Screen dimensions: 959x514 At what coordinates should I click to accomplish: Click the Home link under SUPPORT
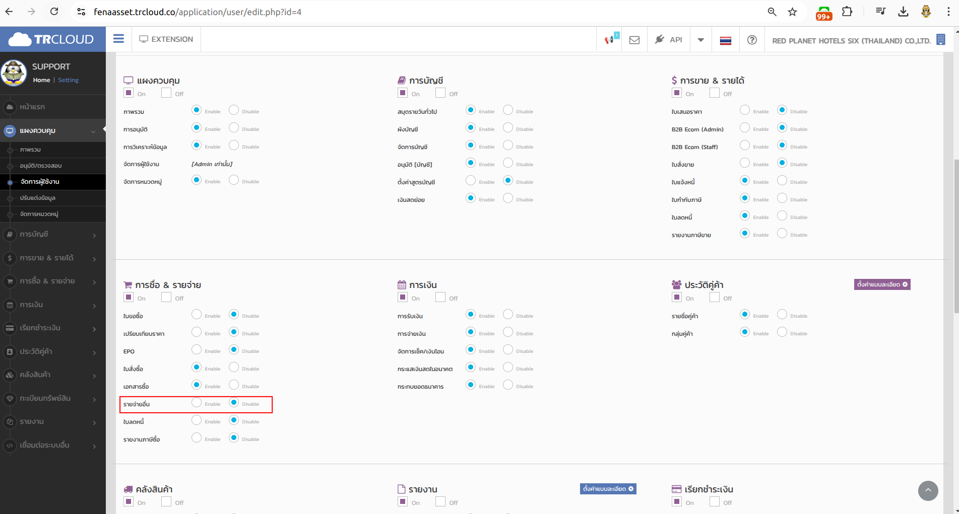click(x=41, y=80)
